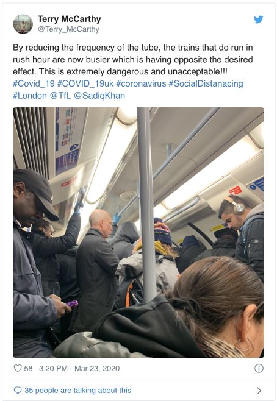Open the @SadiqKhan mention
The width and height of the screenshot is (277, 401).
[x=99, y=96]
